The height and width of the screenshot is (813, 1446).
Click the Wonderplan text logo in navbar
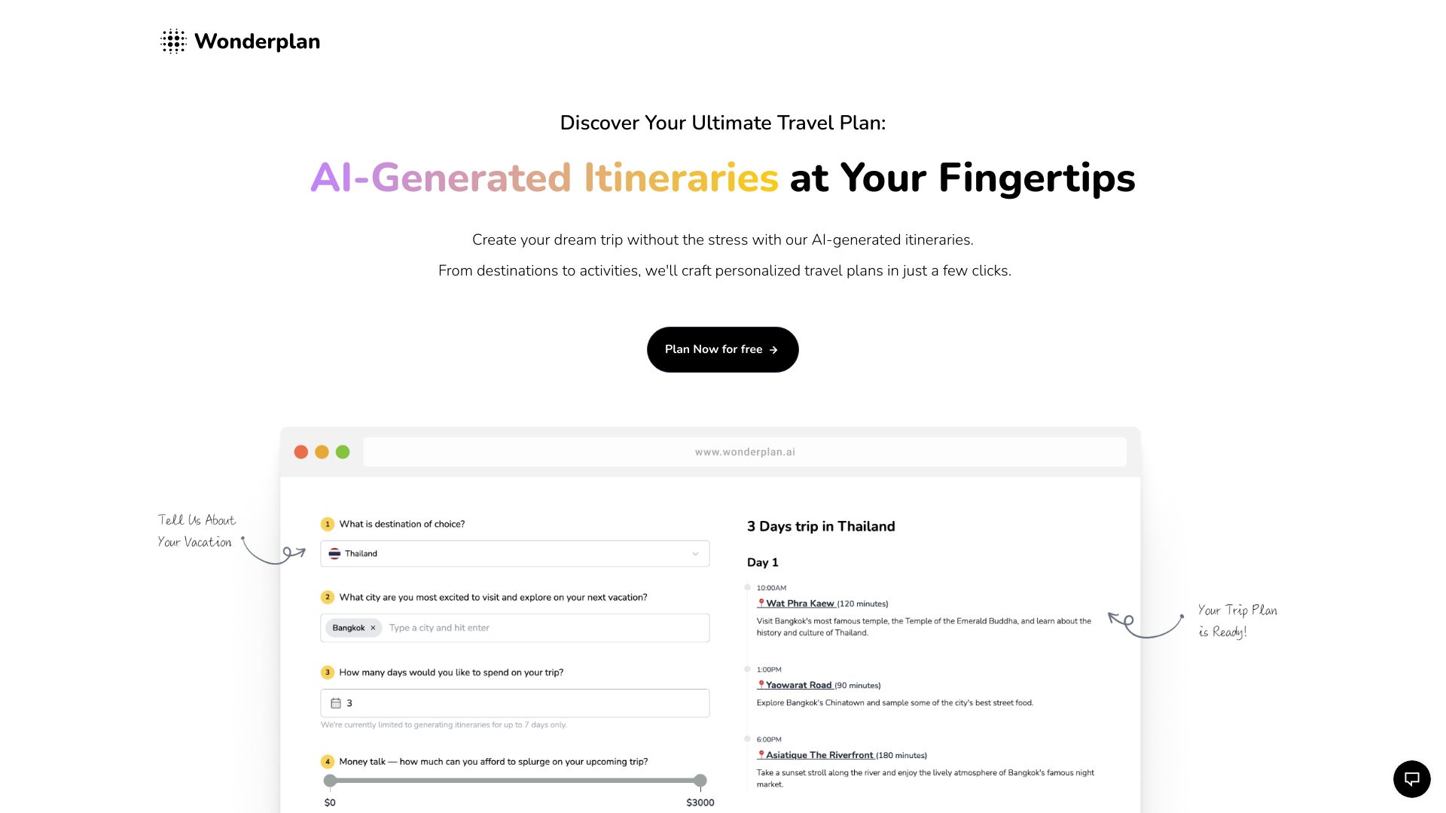click(x=258, y=41)
